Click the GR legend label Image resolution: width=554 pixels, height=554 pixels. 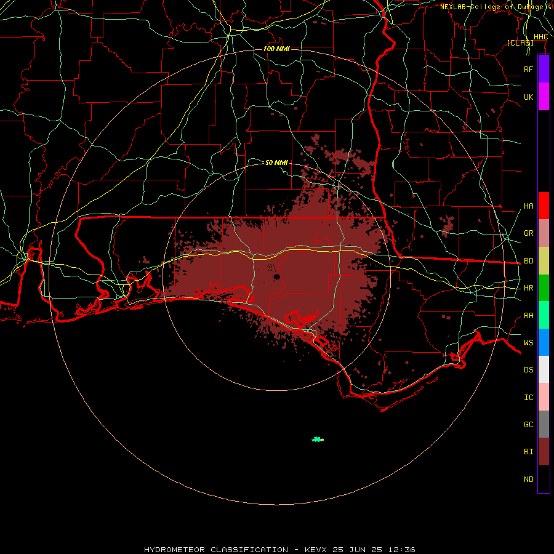528,233
